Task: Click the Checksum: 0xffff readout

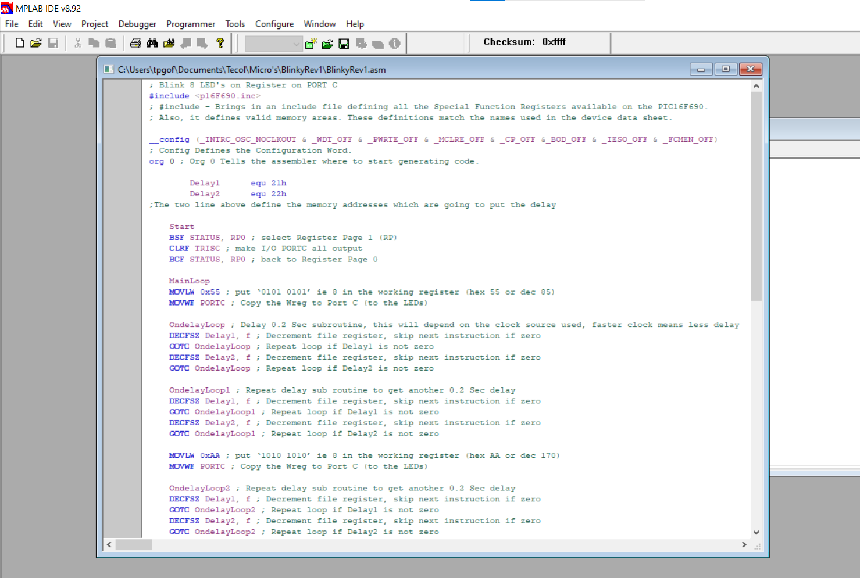Action: click(x=524, y=42)
